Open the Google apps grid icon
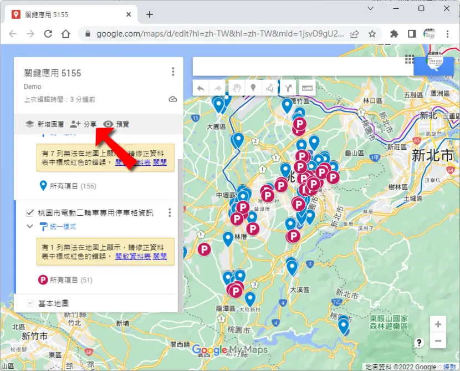 click(410, 59)
